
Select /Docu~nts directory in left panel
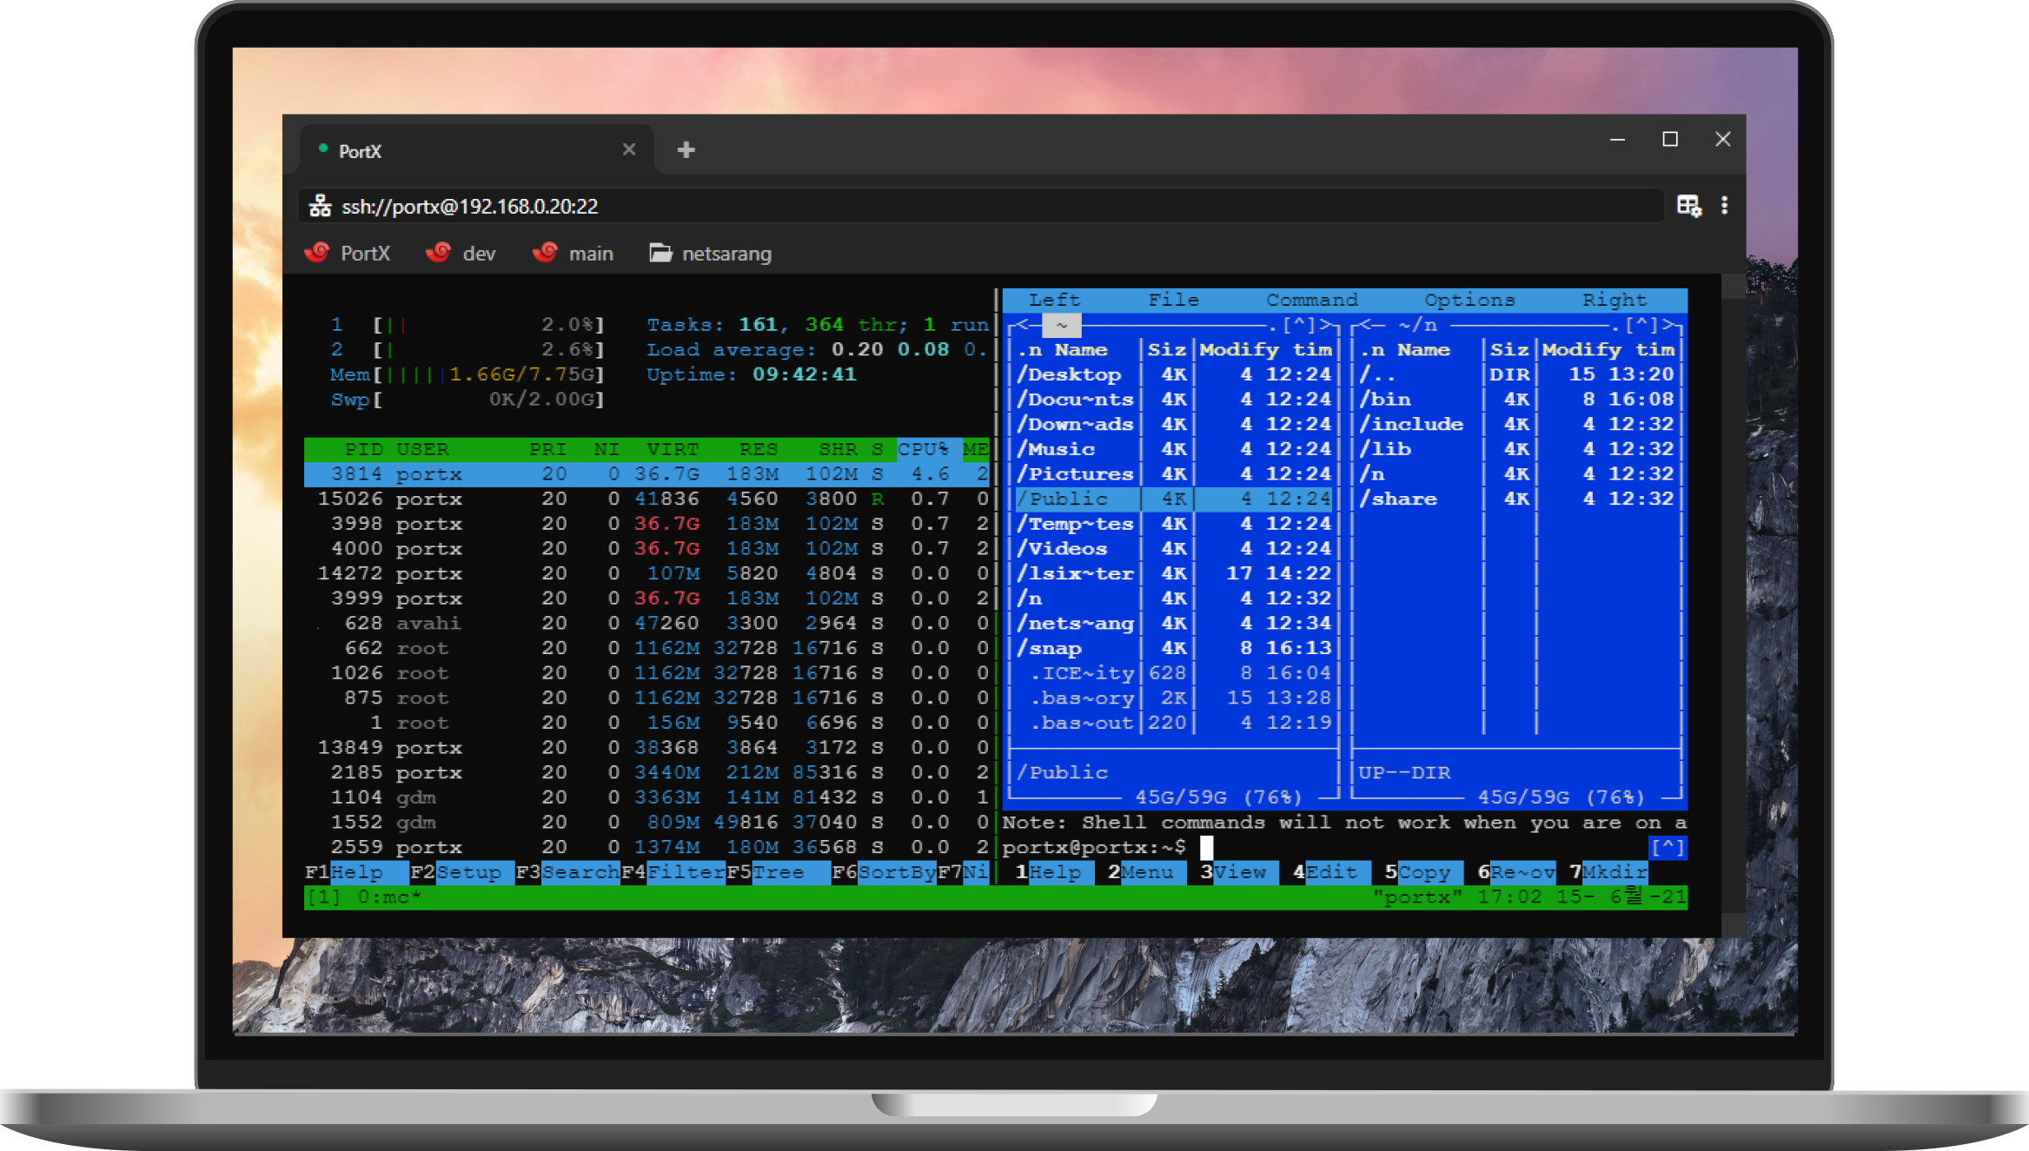tap(1173, 400)
